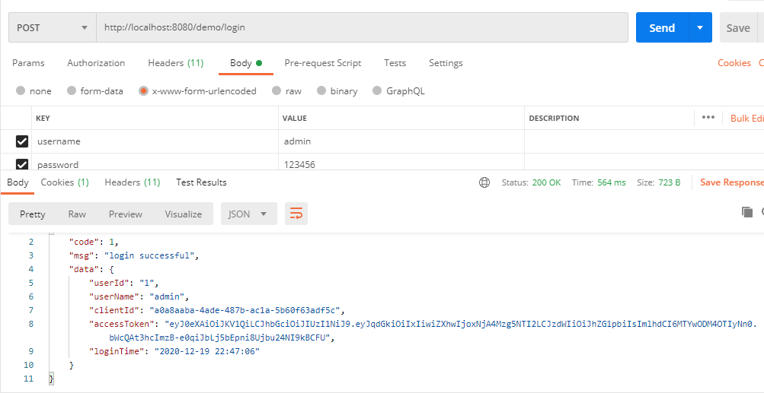This screenshot has height=393, width=764.
Task: Click the wrap lines icon in the response toolbar
Action: tap(296, 214)
